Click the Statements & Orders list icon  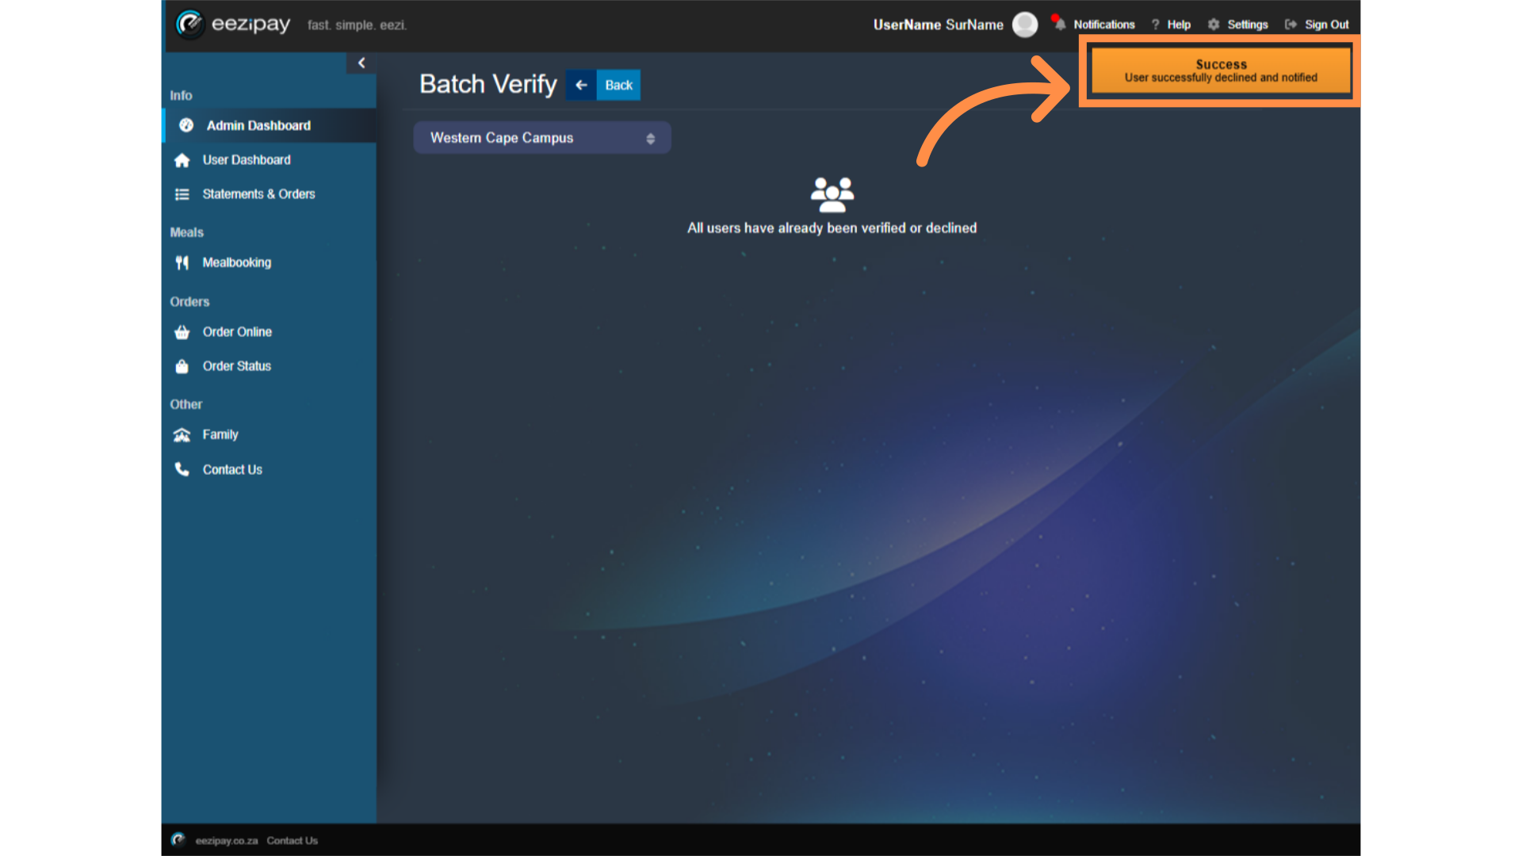[182, 194]
